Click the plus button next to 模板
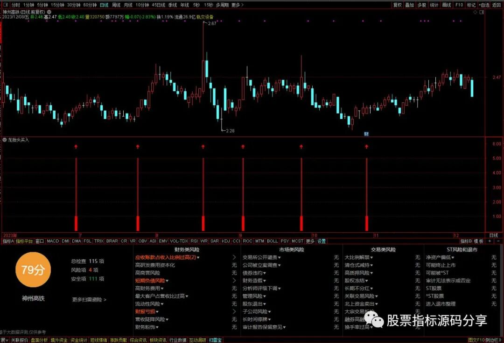This screenshot has width=504, height=343. point(490,241)
